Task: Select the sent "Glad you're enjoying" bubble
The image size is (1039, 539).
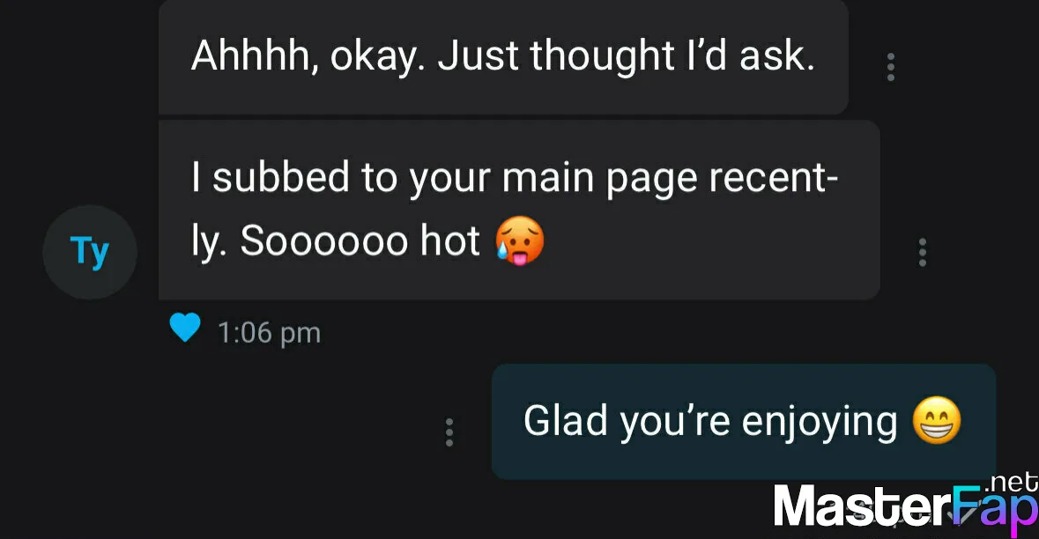Action: 744,422
